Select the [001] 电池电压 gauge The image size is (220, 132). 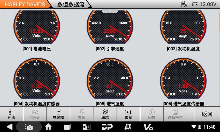click(37, 27)
